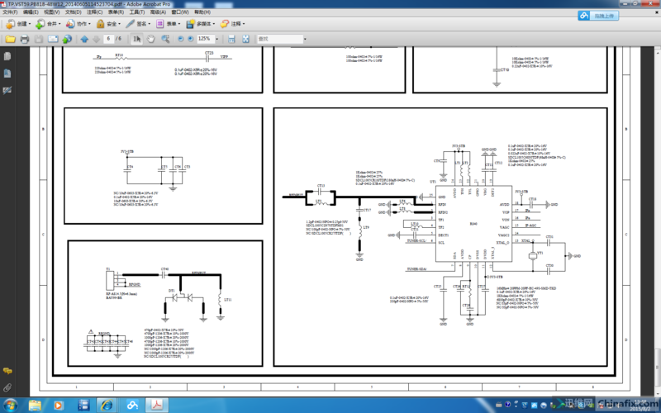This screenshot has width=661, height=413.
Task: Click the page number field showing 6
Action: click(108, 39)
